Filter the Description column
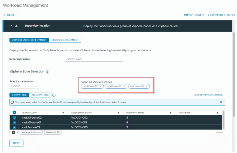The image size is (237, 153). 218,113
